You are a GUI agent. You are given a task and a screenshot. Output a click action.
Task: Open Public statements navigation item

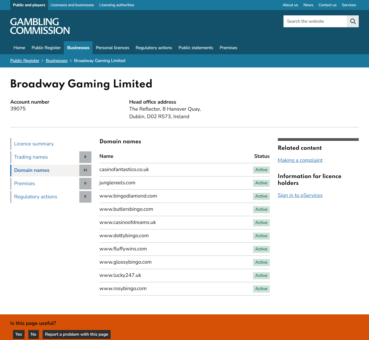pyautogui.click(x=196, y=48)
